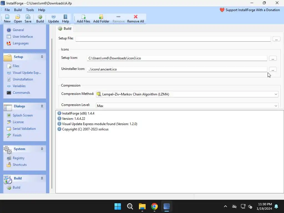Open Windows taskbar search
The height and width of the screenshot is (213, 284).
tap(130, 206)
